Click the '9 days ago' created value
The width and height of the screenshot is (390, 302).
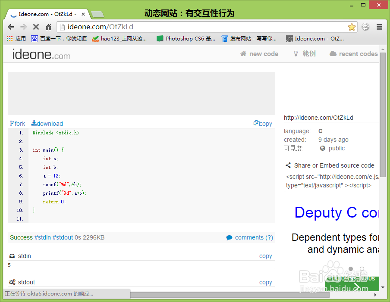click(333, 140)
